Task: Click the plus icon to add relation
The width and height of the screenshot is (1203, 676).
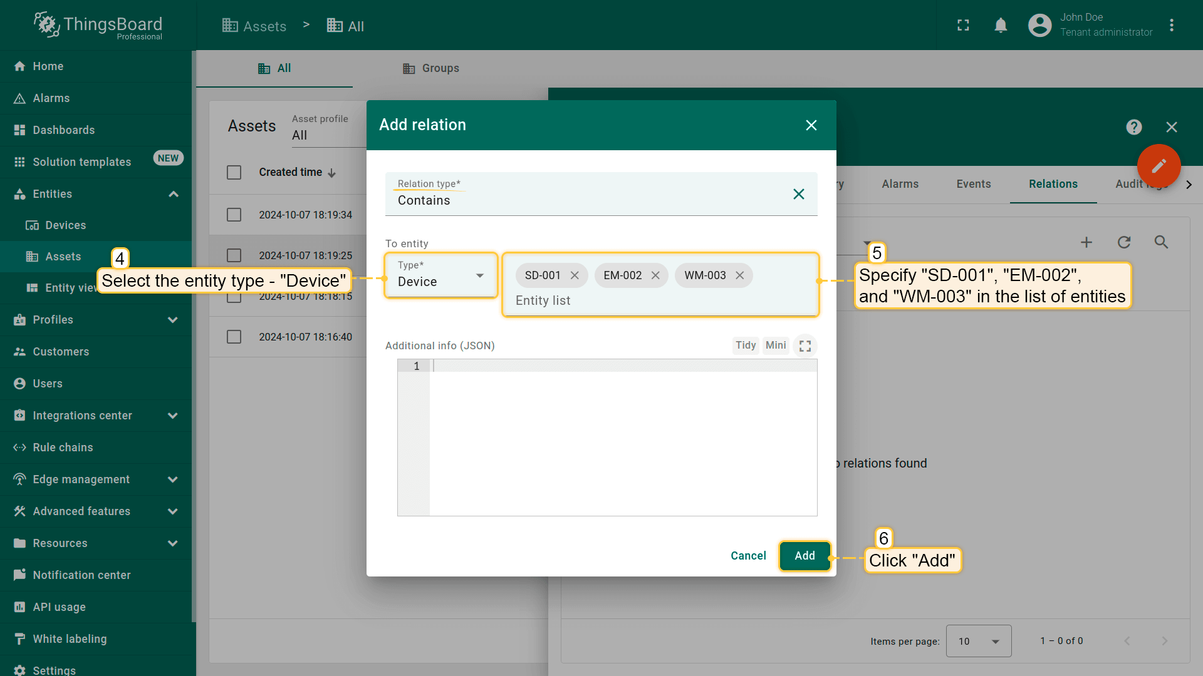Action: [x=1086, y=242]
